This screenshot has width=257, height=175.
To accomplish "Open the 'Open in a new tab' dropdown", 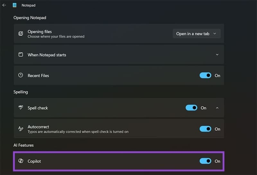I will [197, 34].
